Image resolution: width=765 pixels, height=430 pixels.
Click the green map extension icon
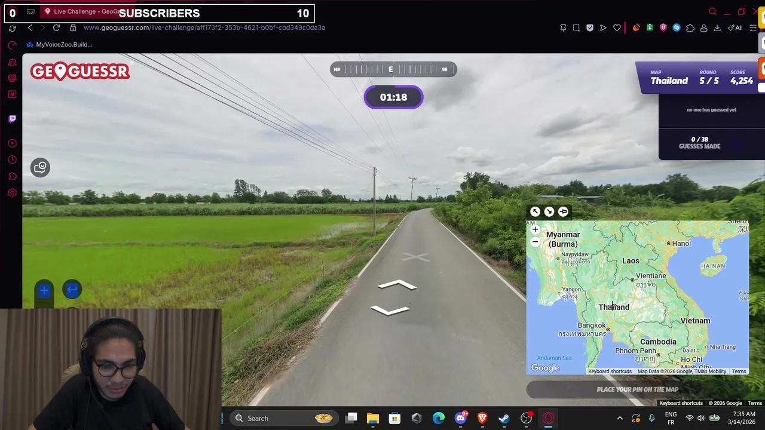(650, 27)
